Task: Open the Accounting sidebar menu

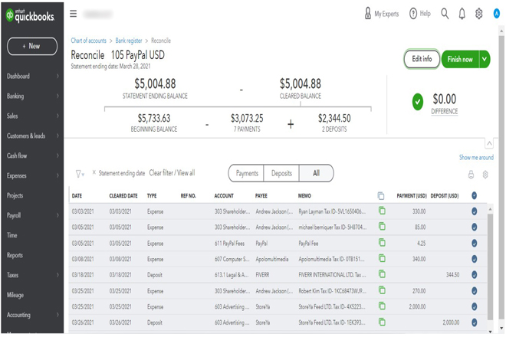Action: [31, 315]
